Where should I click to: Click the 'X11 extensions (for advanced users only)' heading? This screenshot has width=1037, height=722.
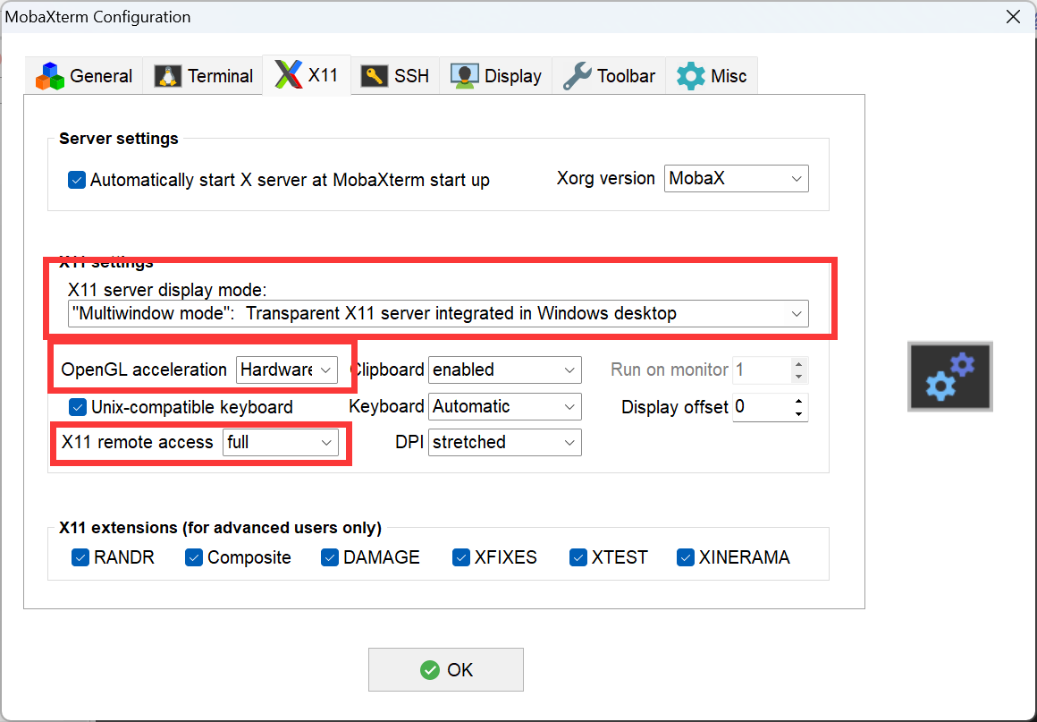(220, 528)
